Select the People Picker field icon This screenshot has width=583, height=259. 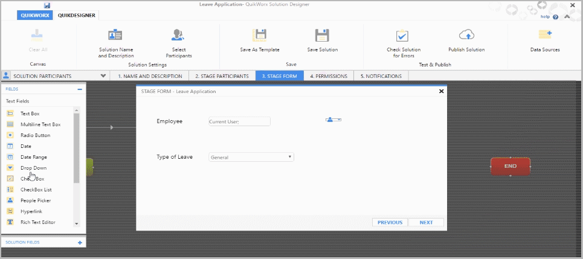pos(10,200)
